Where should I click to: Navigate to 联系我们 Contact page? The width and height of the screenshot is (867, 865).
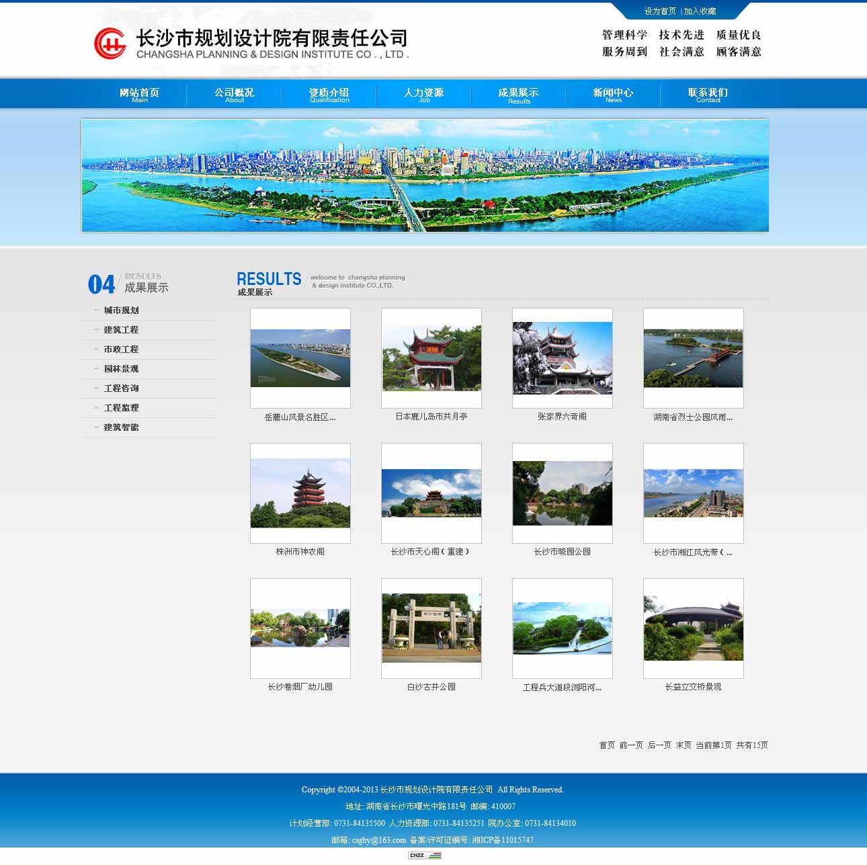pos(708,94)
